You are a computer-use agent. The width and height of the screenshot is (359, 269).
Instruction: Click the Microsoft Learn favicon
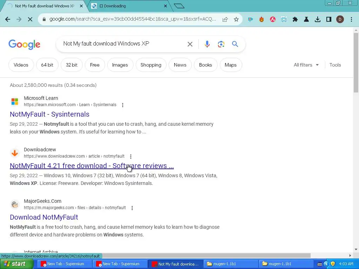pos(15,101)
